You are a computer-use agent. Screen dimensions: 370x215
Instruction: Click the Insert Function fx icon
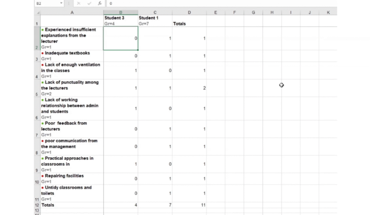tap(100, 3)
